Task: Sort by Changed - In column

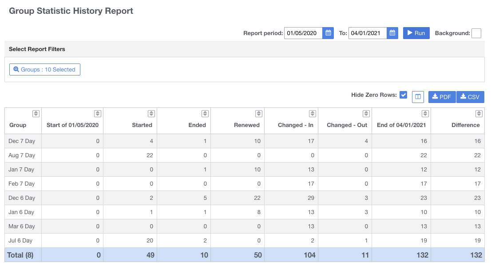Action: [313, 114]
